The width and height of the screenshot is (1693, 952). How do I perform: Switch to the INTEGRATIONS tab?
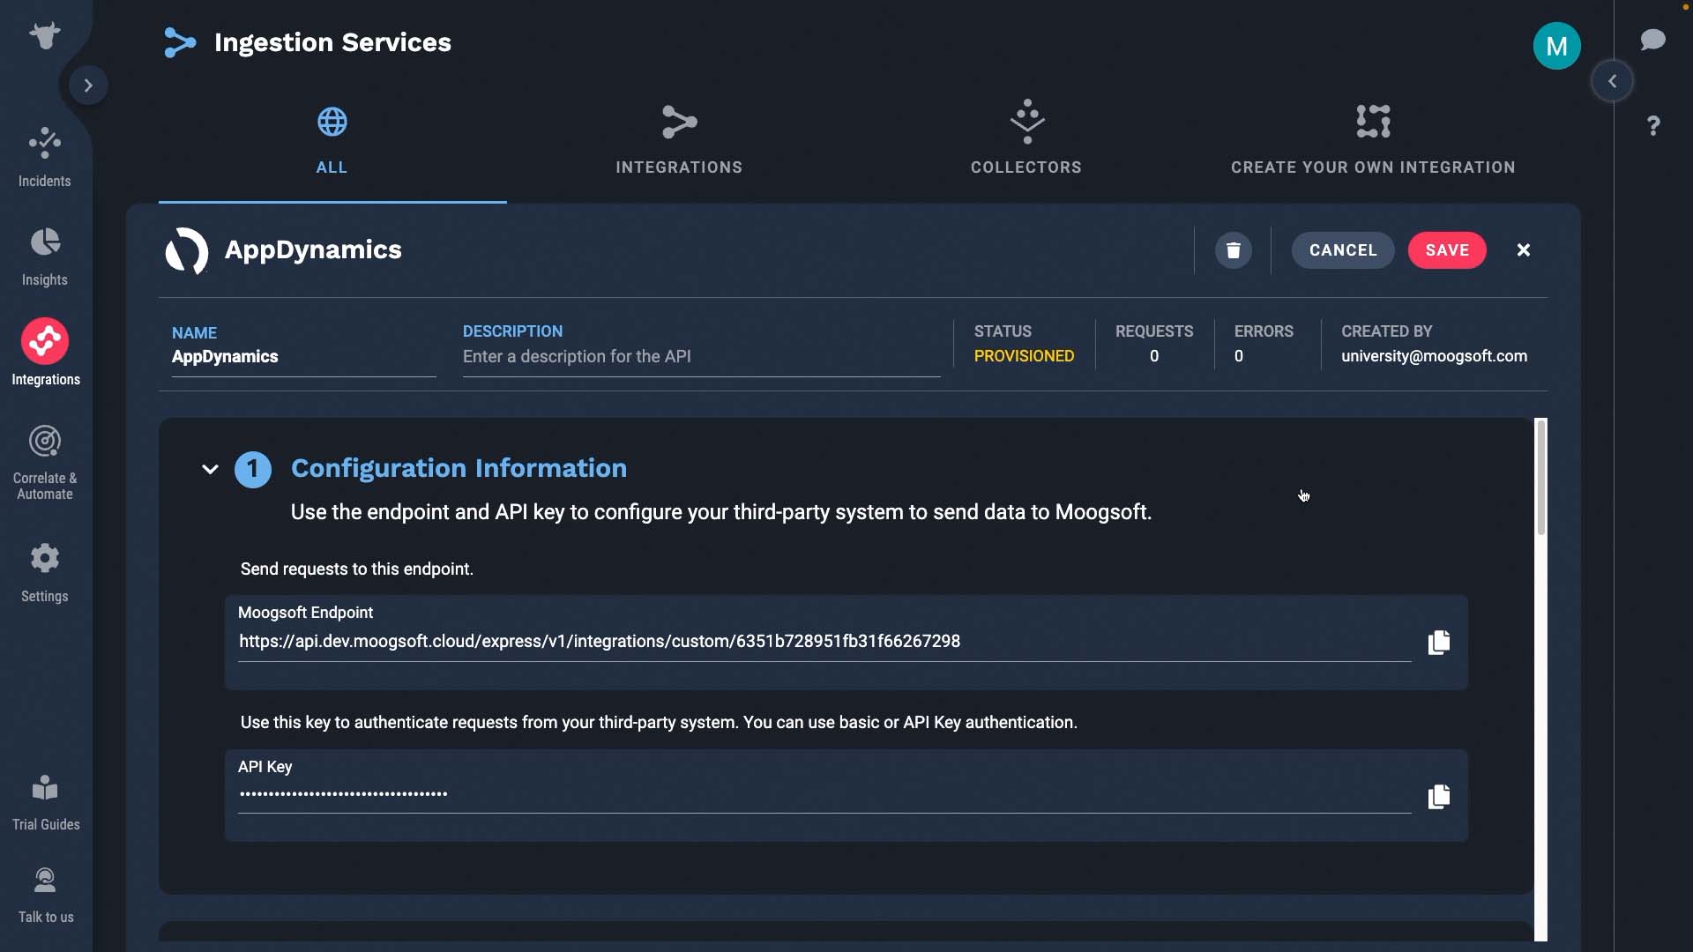click(679, 141)
